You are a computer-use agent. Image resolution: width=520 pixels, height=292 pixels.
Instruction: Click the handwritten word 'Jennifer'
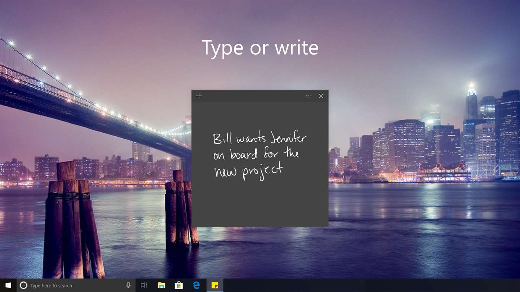288,138
